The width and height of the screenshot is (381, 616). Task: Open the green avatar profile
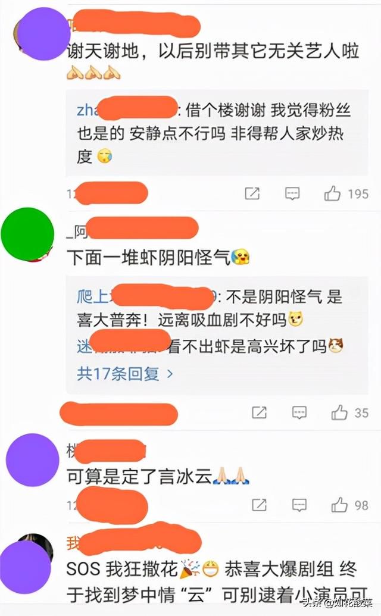point(27,234)
